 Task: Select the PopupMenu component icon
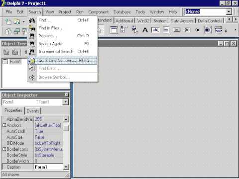(x=134, y=30)
